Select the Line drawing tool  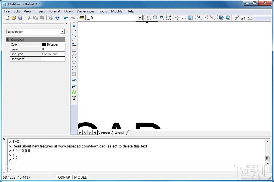click(x=74, y=32)
